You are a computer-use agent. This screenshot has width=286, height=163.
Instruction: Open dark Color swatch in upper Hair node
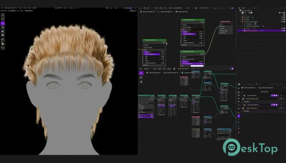pyautogui.click(x=197, y=29)
